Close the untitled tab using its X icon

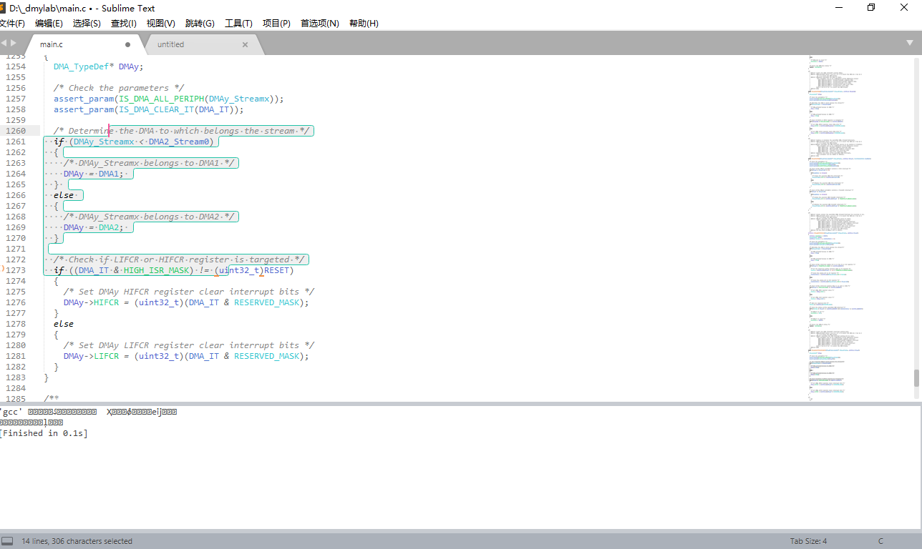click(245, 44)
